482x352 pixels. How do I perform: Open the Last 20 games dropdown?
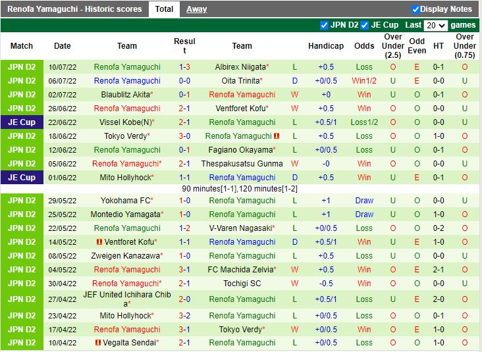click(x=436, y=26)
